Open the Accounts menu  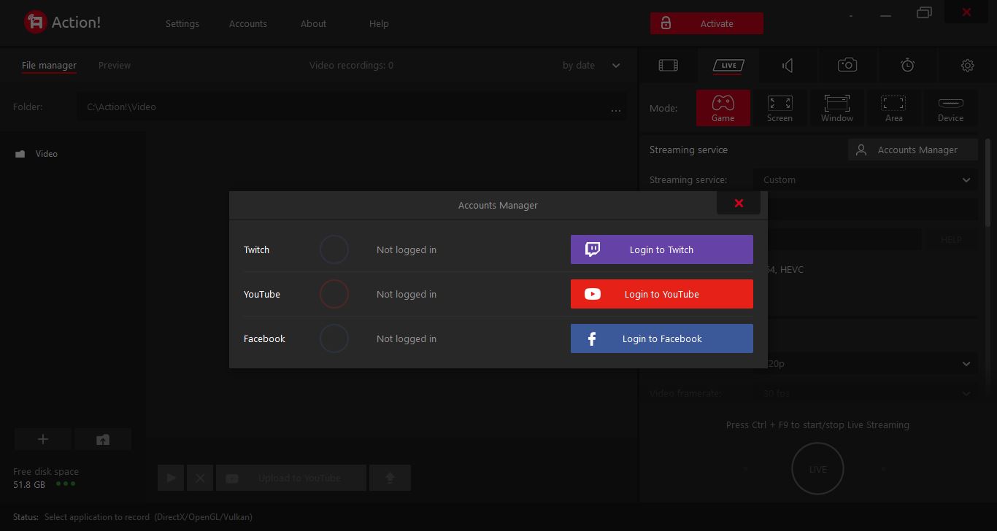(247, 23)
